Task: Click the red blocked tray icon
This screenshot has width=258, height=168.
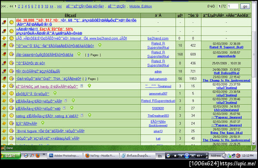Action: [x=238, y=156]
